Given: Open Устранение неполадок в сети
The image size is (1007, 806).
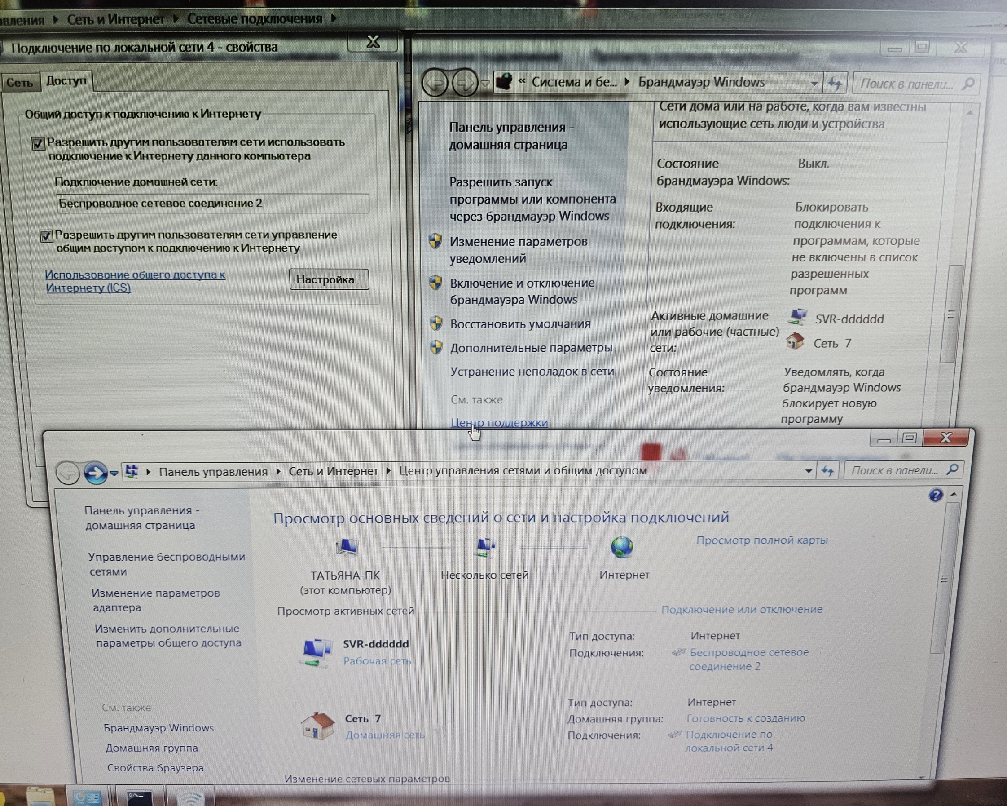Looking at the screenshot, I should tap(532, 371).
